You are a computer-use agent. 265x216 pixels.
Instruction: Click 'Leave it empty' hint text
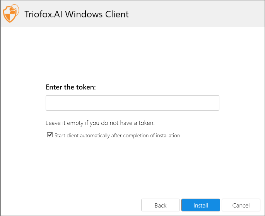coord(100,123)
